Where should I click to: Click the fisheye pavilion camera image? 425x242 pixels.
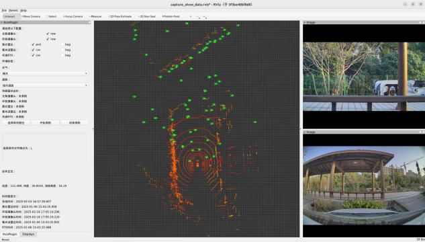pyautogui.click(x=364, y=186)
